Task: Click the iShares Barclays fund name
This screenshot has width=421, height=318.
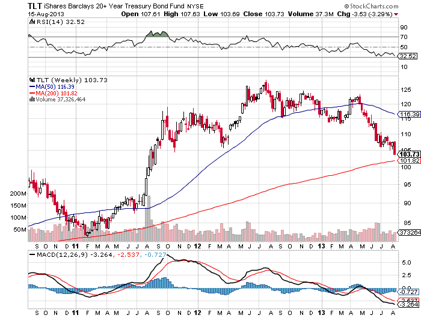Action: 114,6
